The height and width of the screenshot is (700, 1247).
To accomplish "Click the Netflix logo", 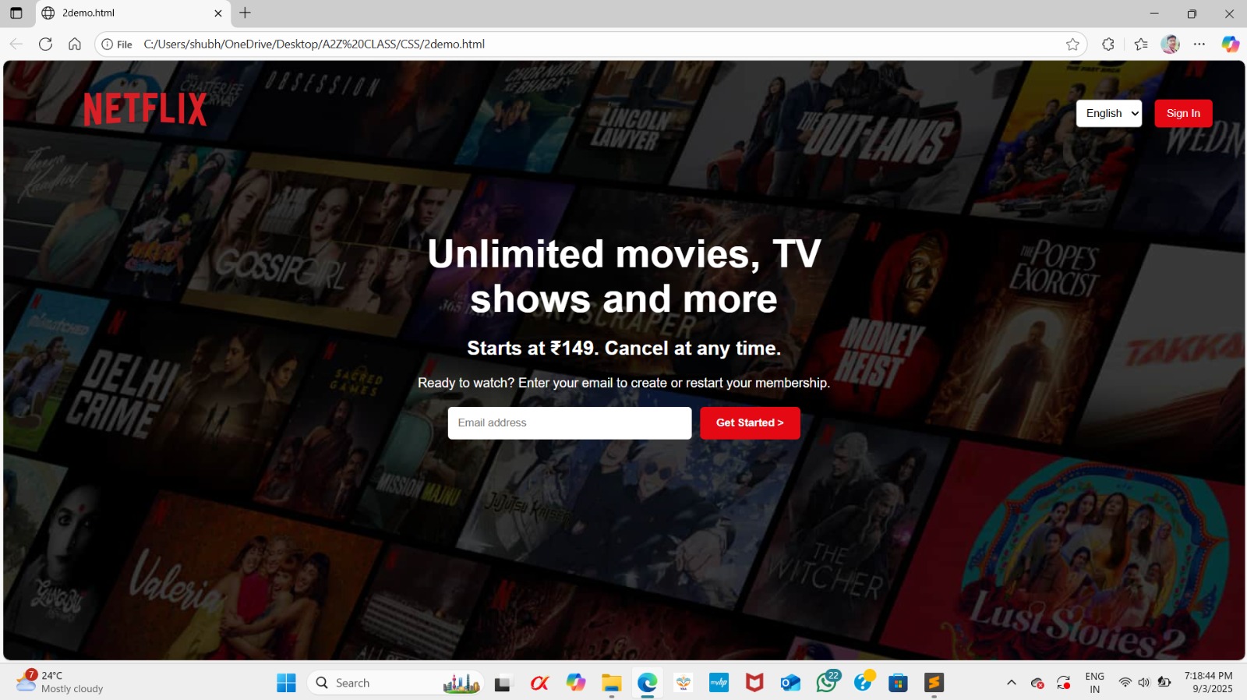I will point(145,109).
